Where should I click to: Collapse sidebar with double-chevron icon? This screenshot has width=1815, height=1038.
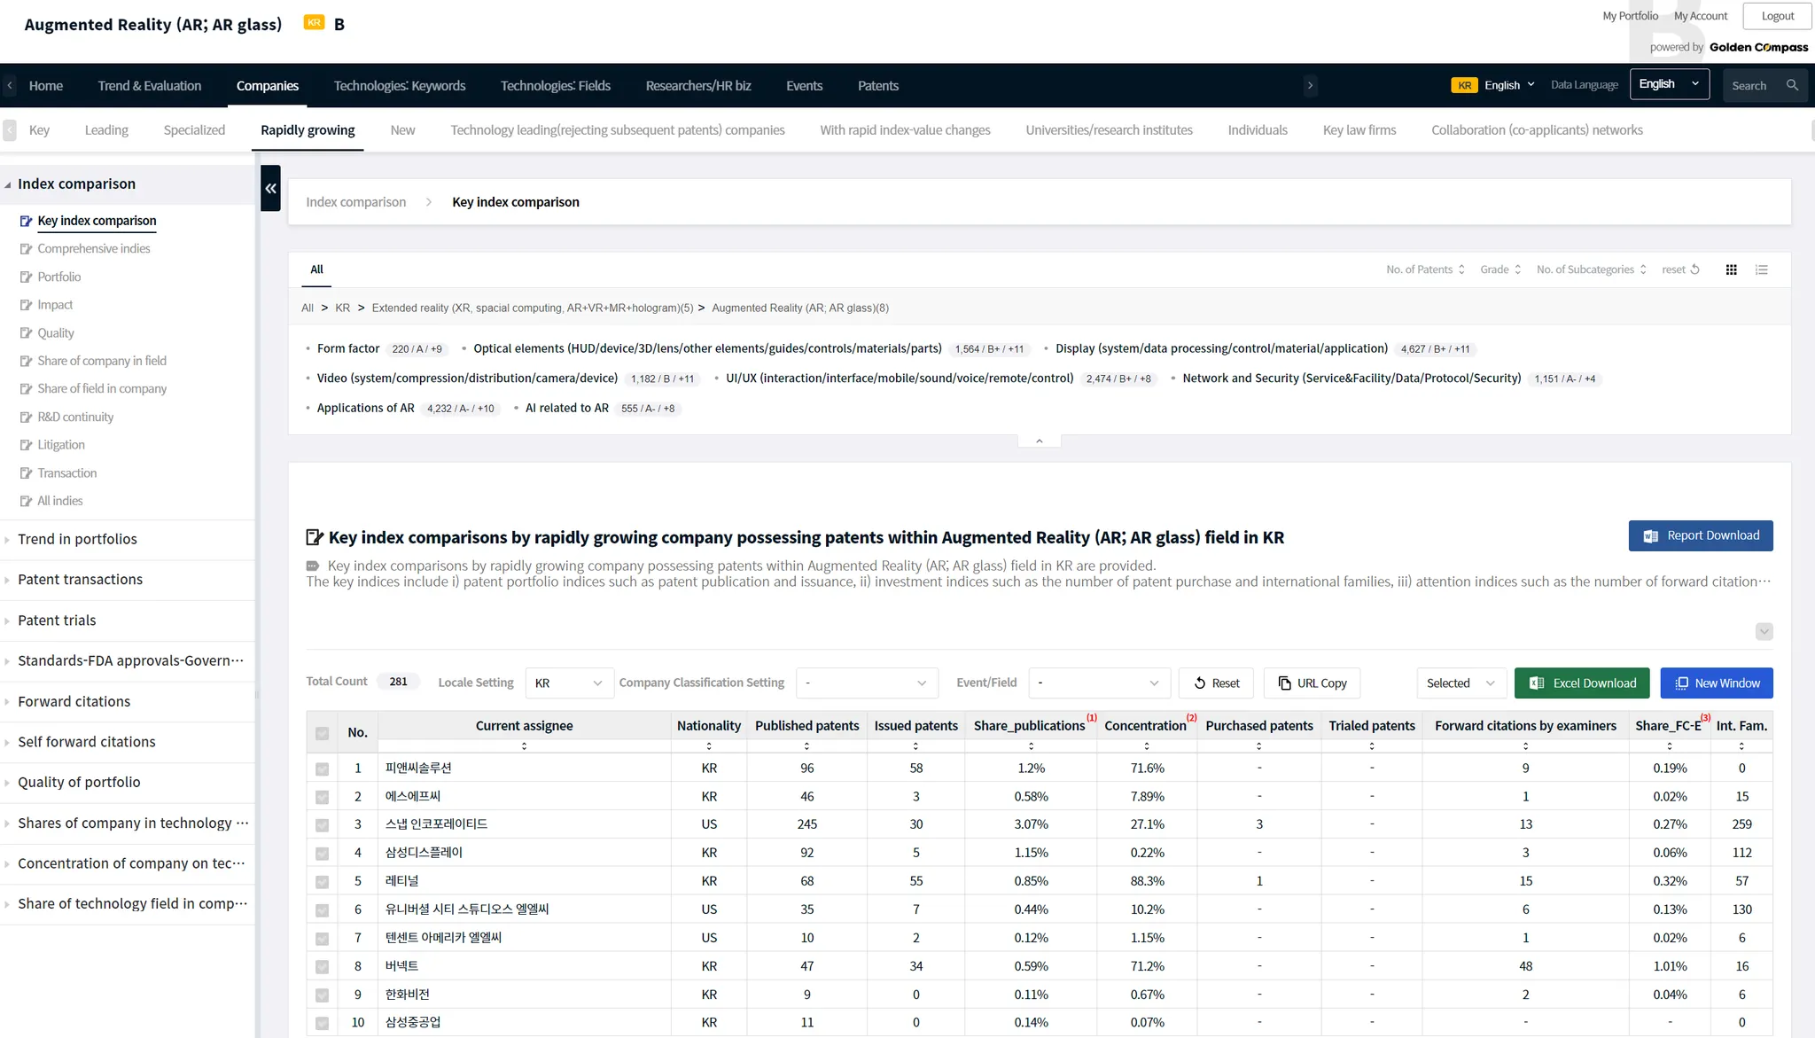pyautogui.click(x=270, y=188)
